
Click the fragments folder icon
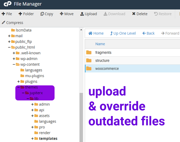[x=89, y=52]
